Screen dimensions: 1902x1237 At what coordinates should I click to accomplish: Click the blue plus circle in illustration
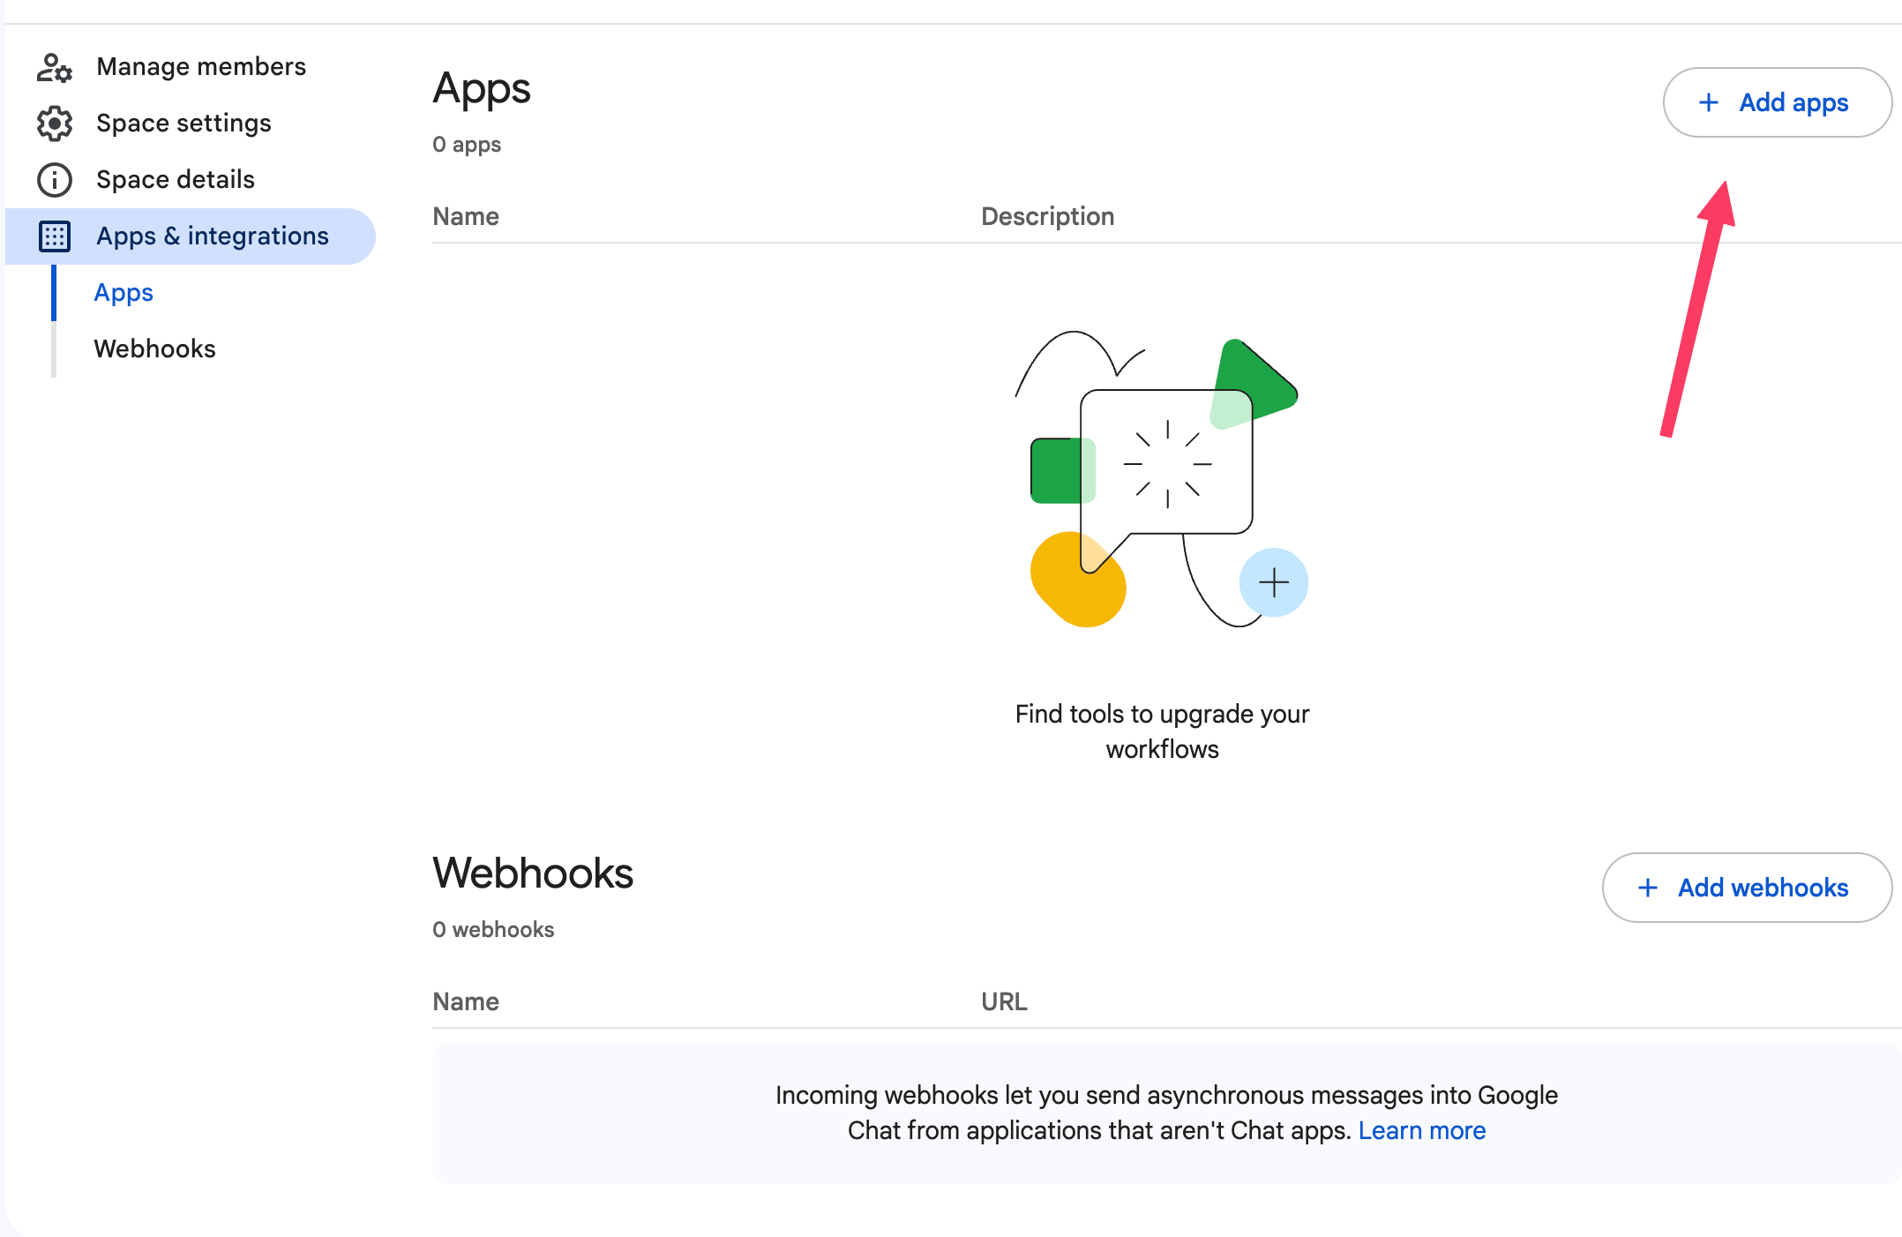pos(1273,582)
